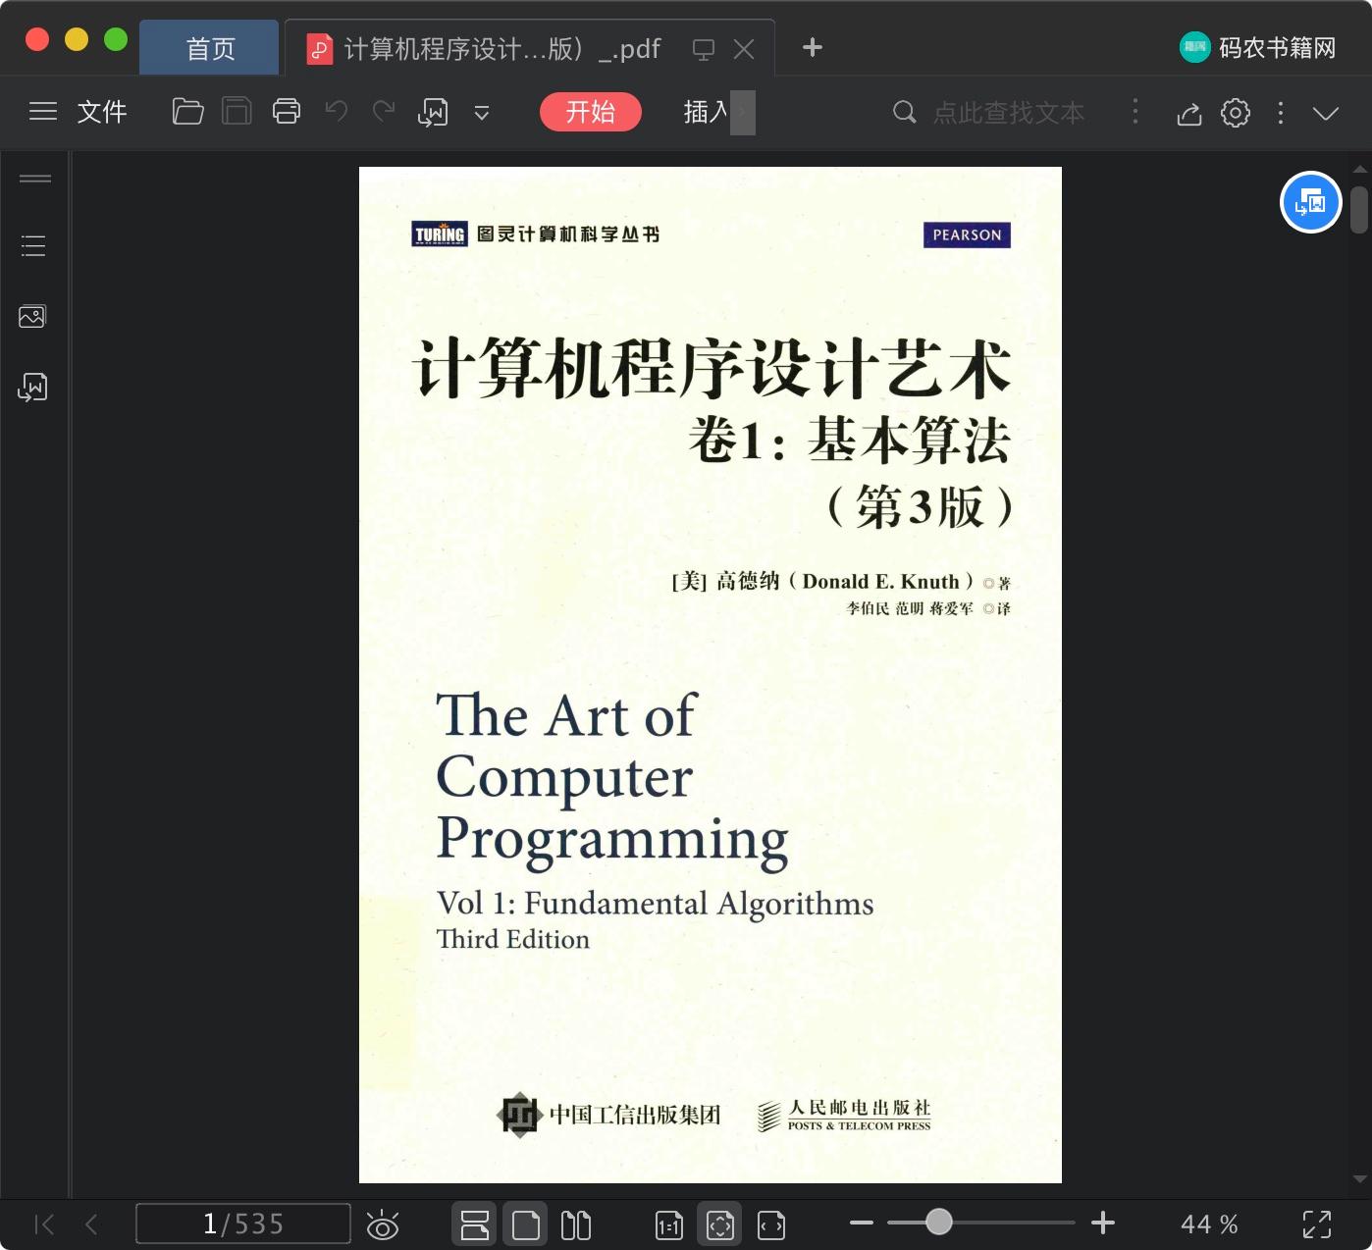The height and width of the screenshot is (1250, 1372).
Task: Add a new tab with plus
Action: [x=813, y=47]
